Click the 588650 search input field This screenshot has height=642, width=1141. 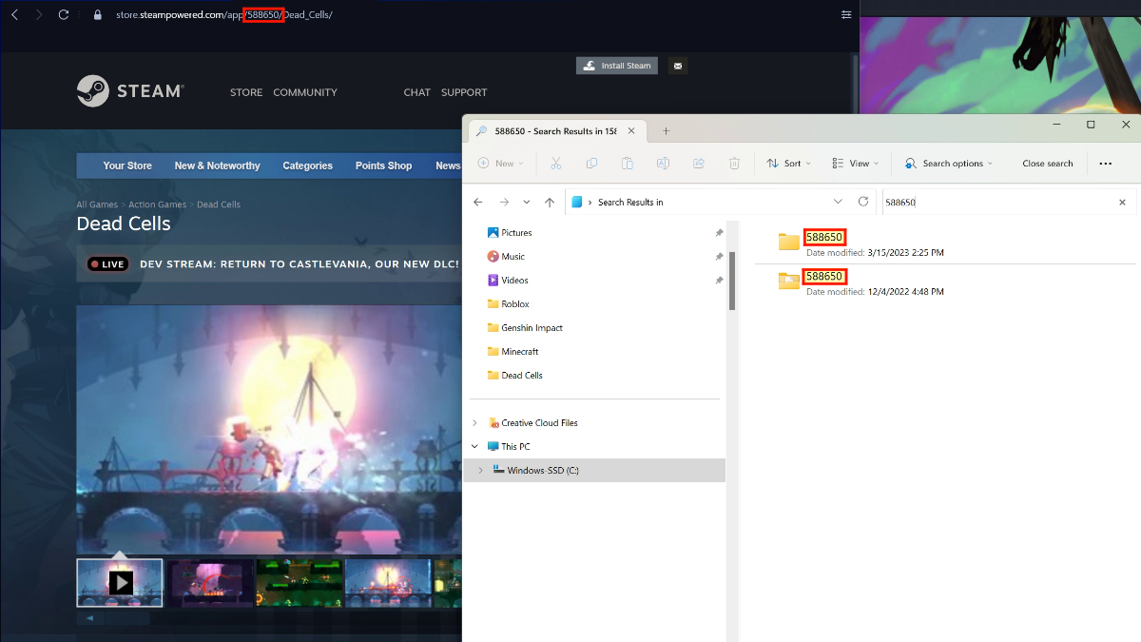[998, 202]
